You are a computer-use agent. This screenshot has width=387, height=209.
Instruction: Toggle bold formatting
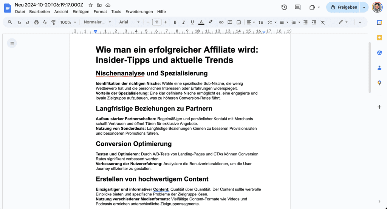point(175,22)
